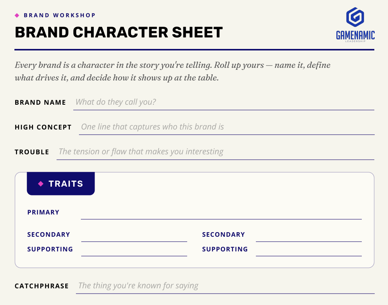Click the Gamenamic Leadership wordmark
The image size is (388, 305).
pos(355,36)
